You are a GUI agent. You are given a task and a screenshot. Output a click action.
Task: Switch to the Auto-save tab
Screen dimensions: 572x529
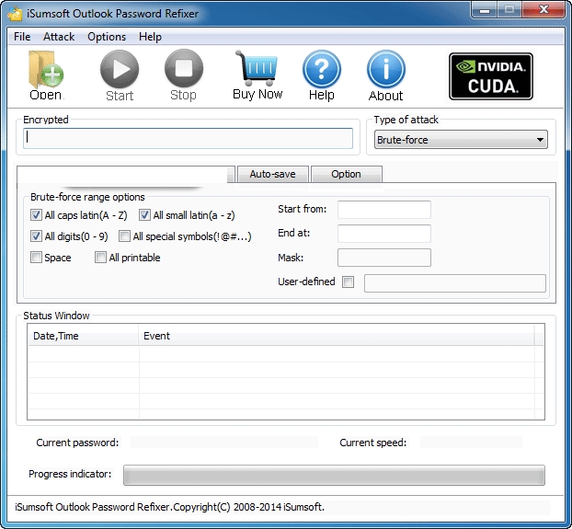[x=272, y=174]
